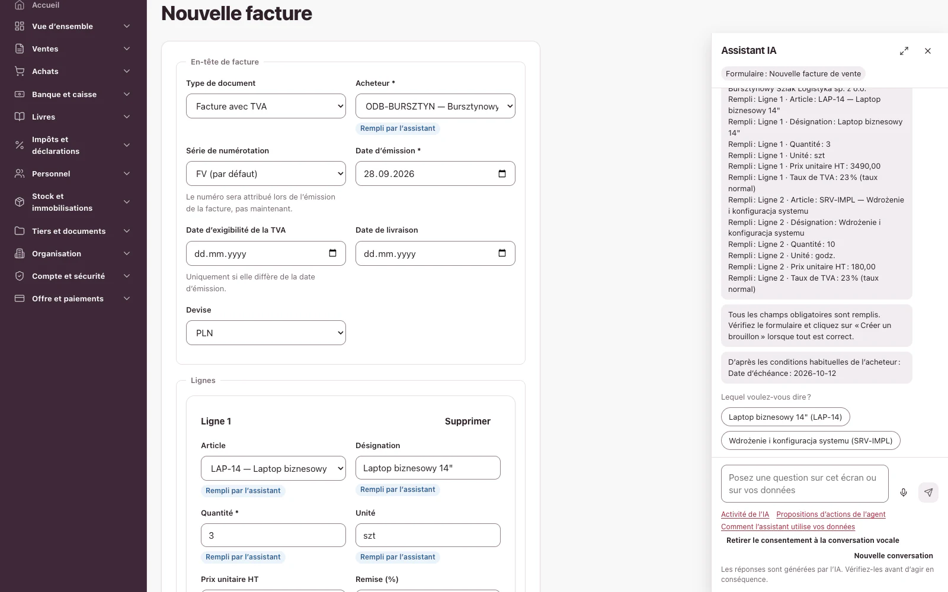The height and width of the screenshot is (592, 948).
Task: Open the Organisation menu item
Action: click(x=73, y=253)
